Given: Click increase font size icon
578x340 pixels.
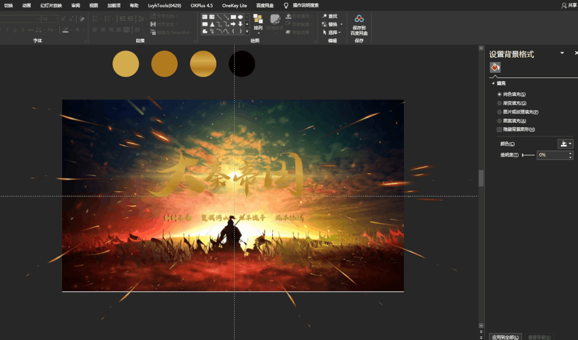Looking at the screenshot, I should pyautogui.click(x=63, y=19).
